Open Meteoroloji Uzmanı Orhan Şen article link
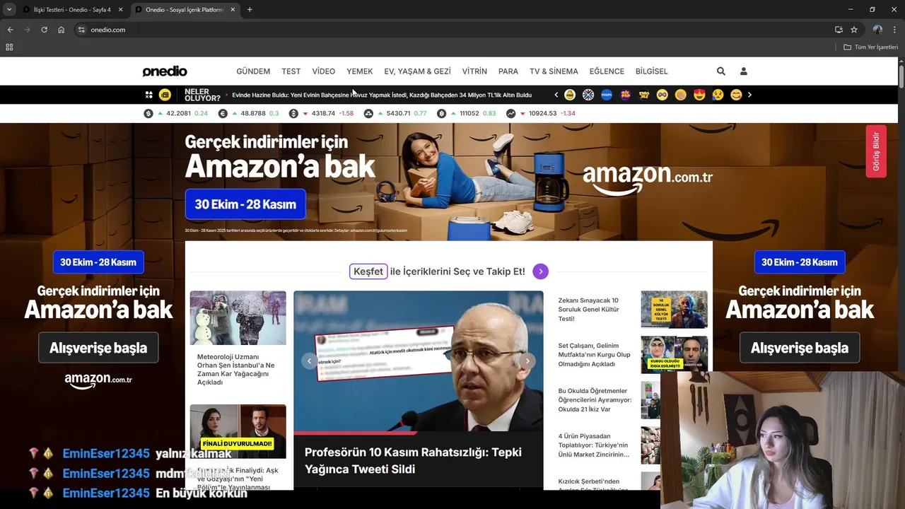Screen dimensions: 905x509 [235, 370]
